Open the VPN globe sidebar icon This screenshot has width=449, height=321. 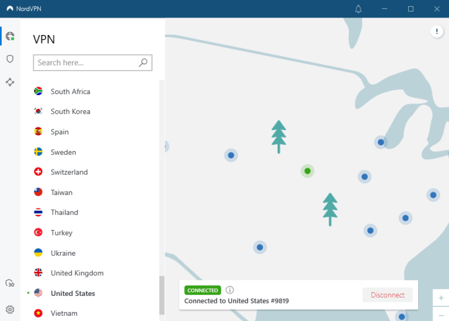pos(10,36)
